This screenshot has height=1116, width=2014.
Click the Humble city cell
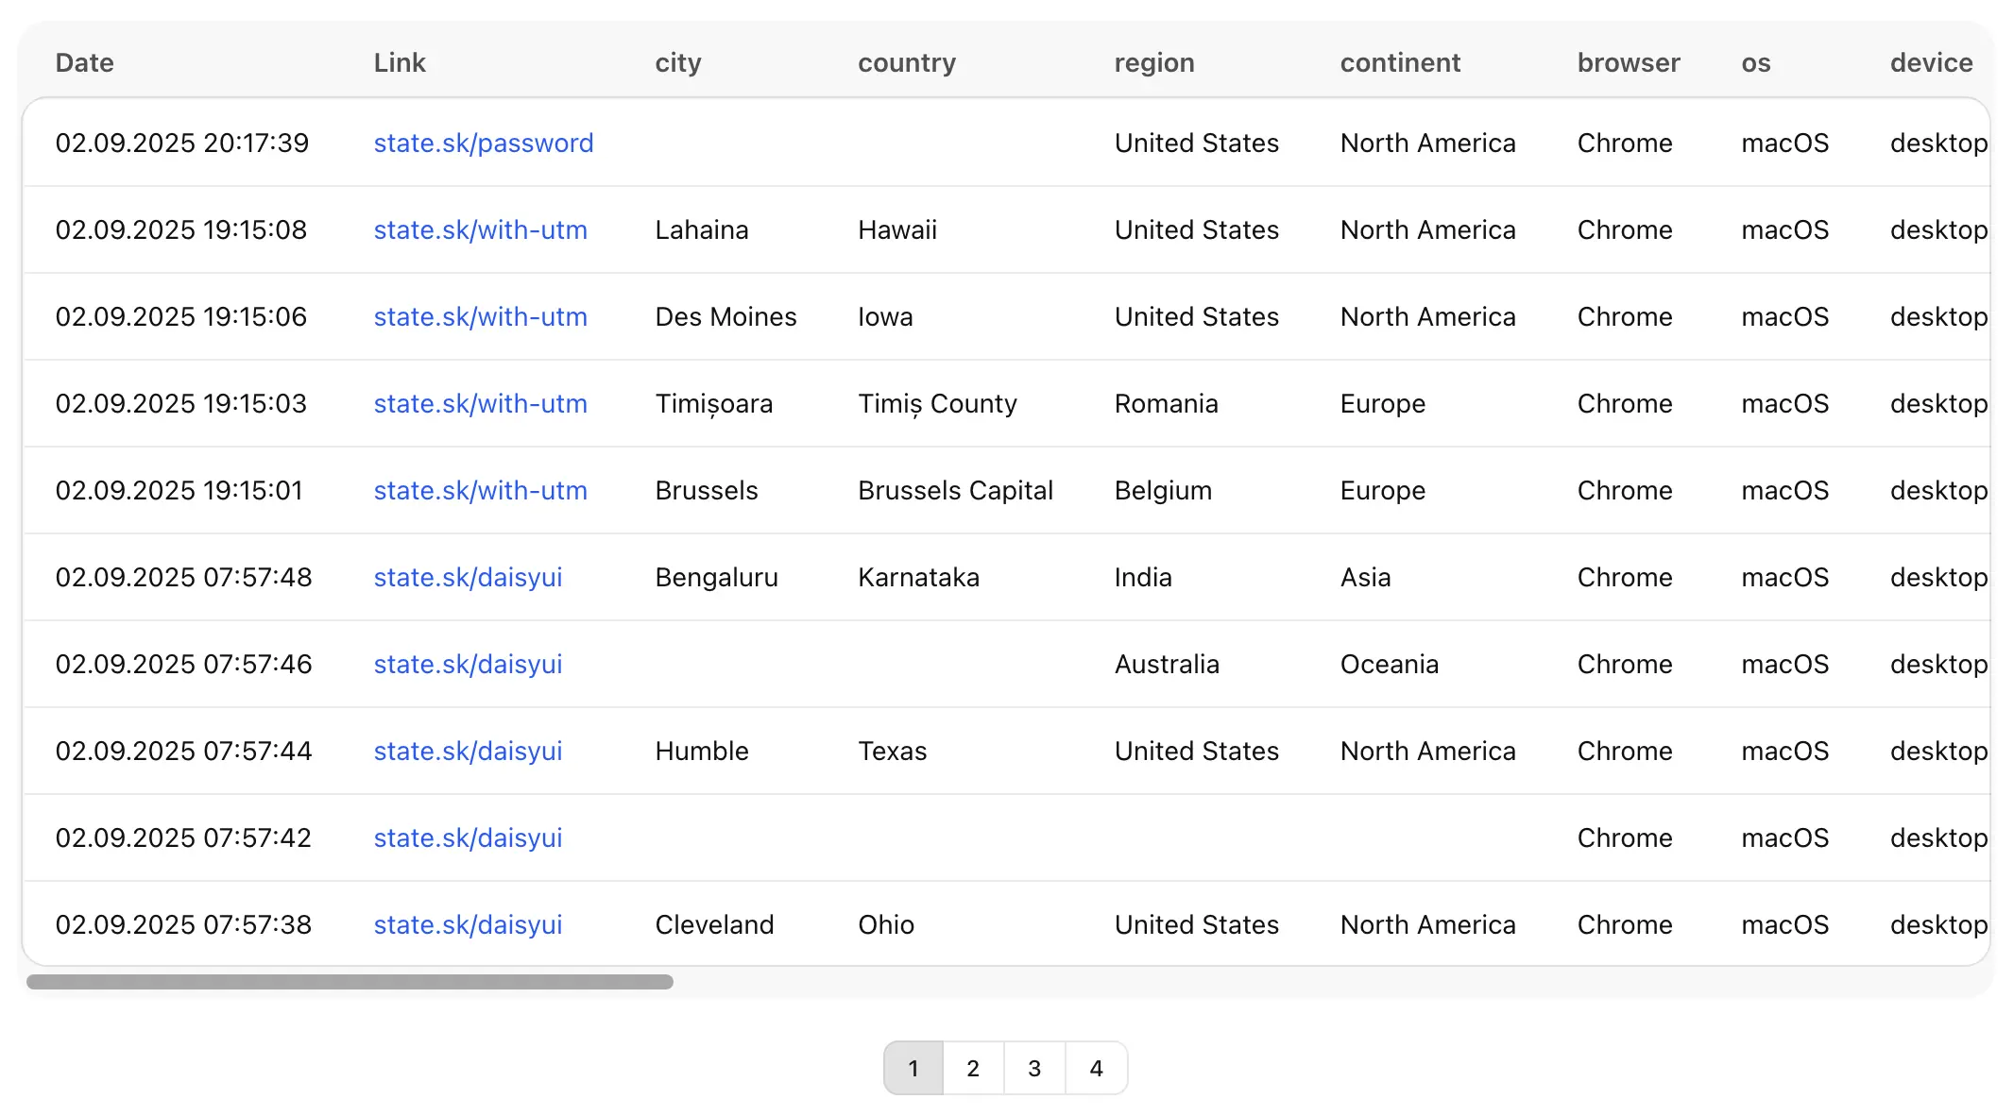[x=702, y=751]
